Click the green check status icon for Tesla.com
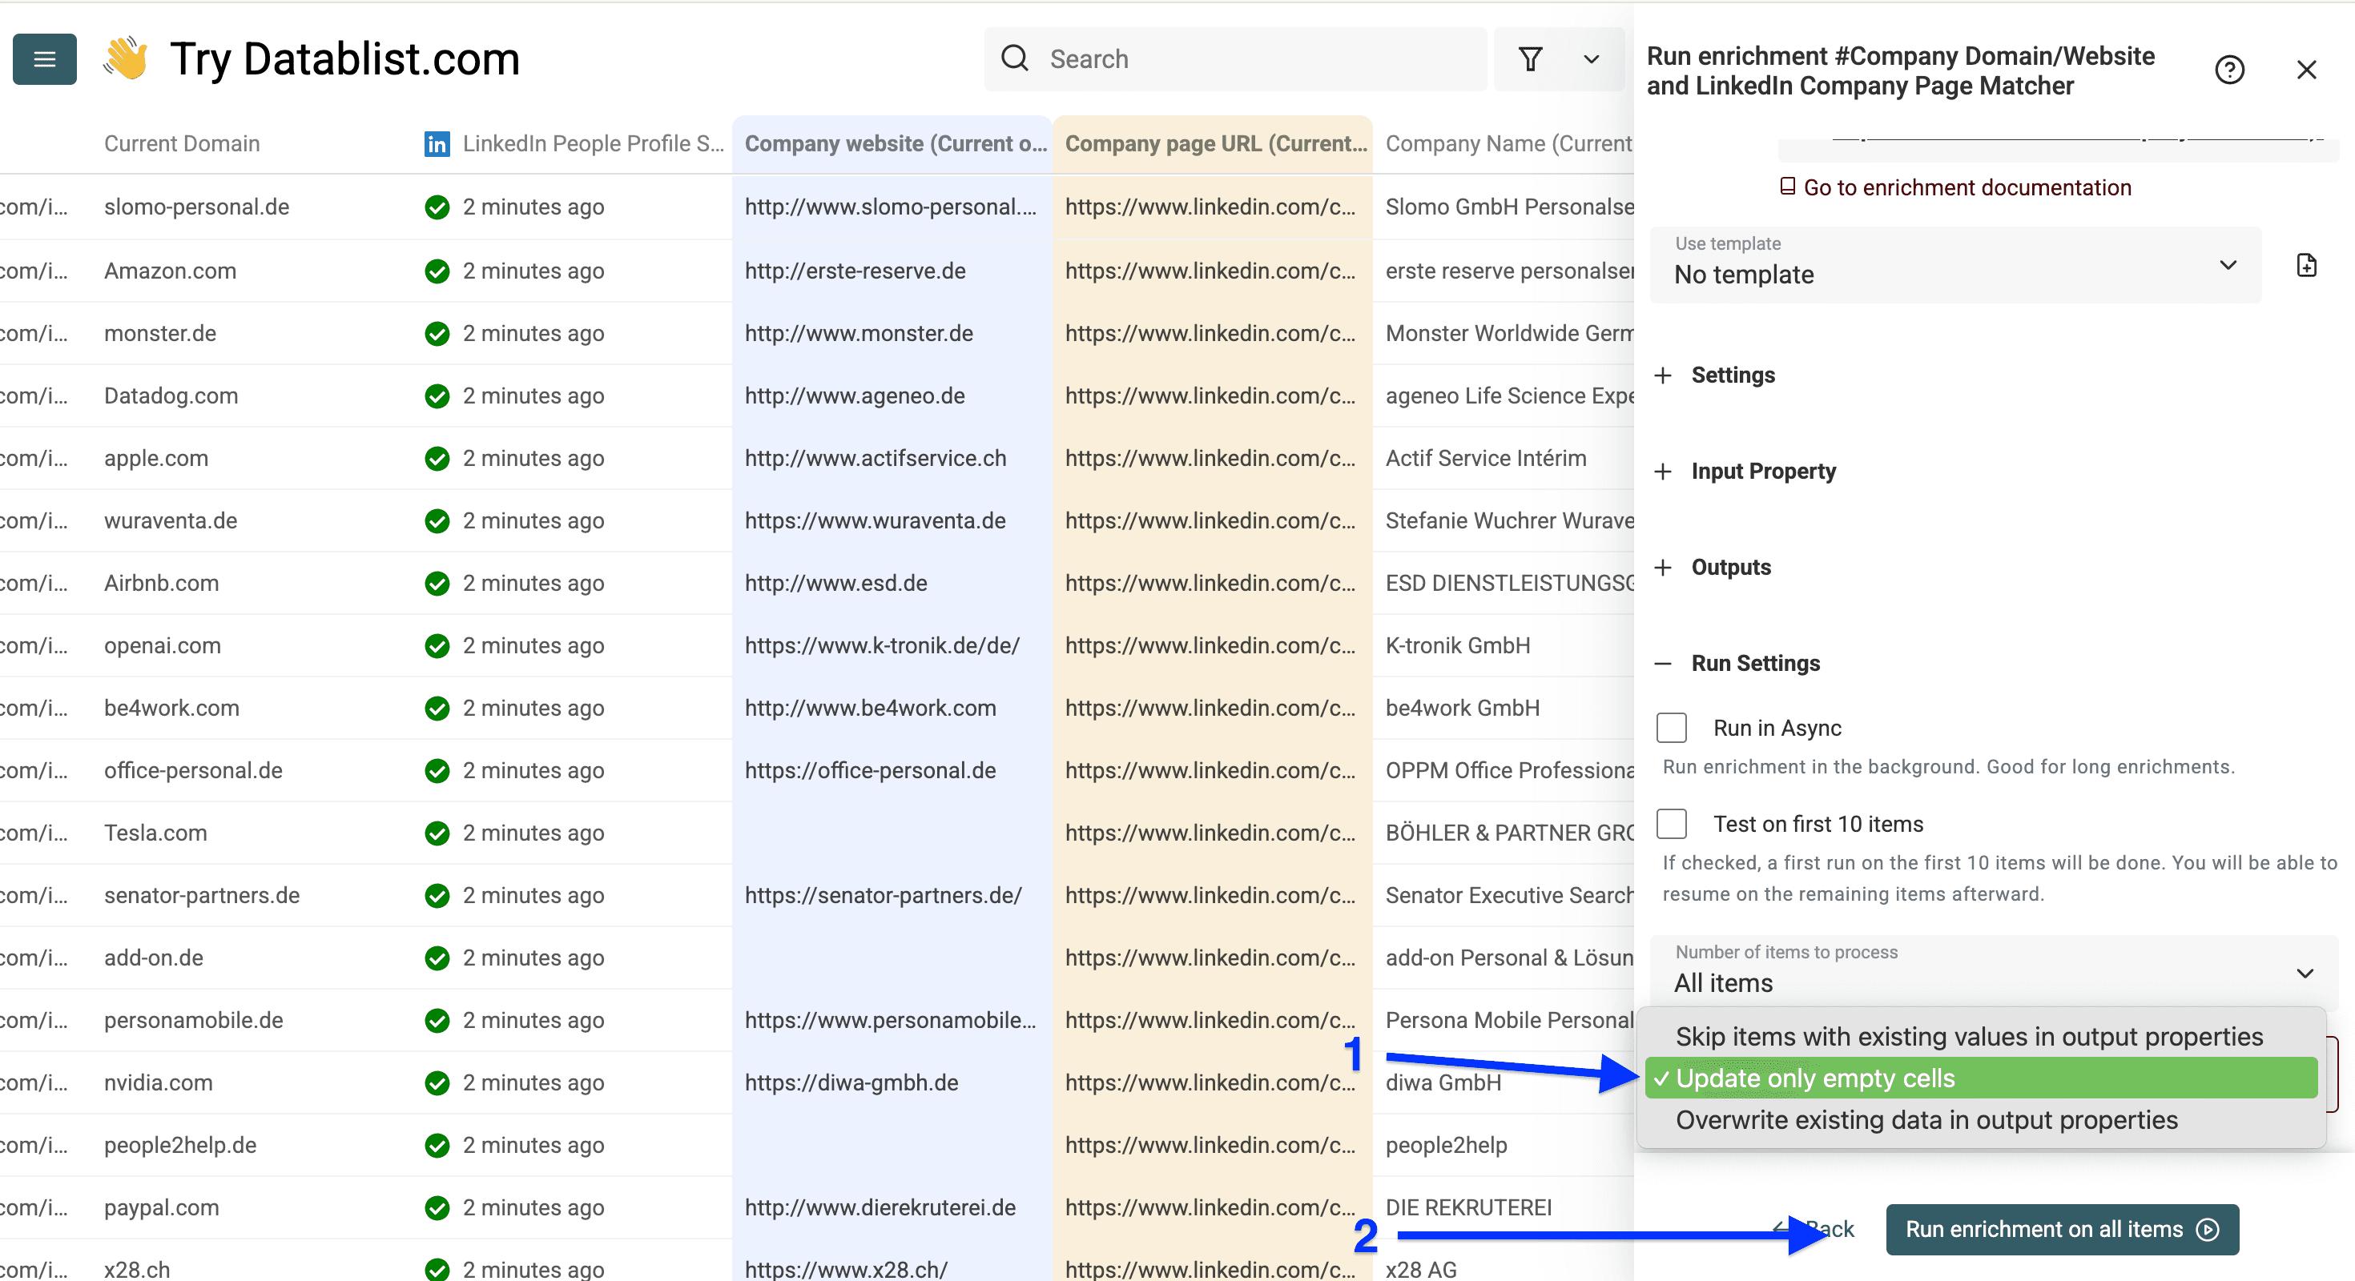The image size is (2355, 1281). (x=437, y=833)
